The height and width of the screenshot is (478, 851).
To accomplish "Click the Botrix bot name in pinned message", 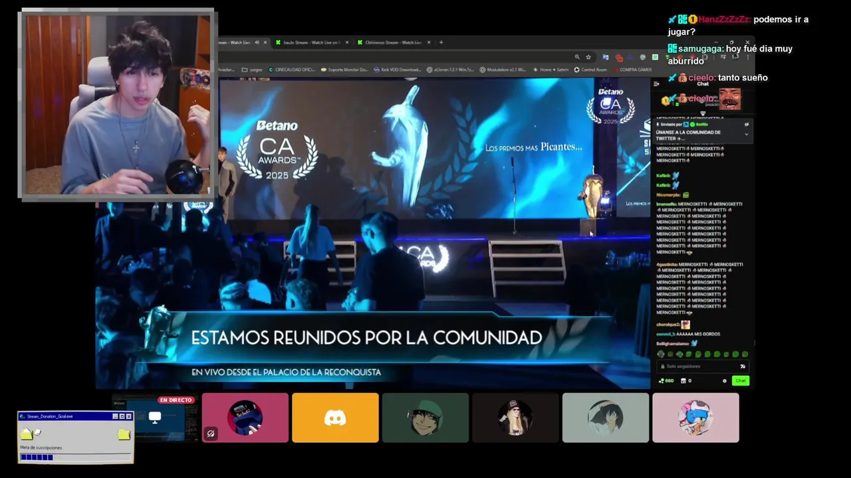I will tap(702, 124).
